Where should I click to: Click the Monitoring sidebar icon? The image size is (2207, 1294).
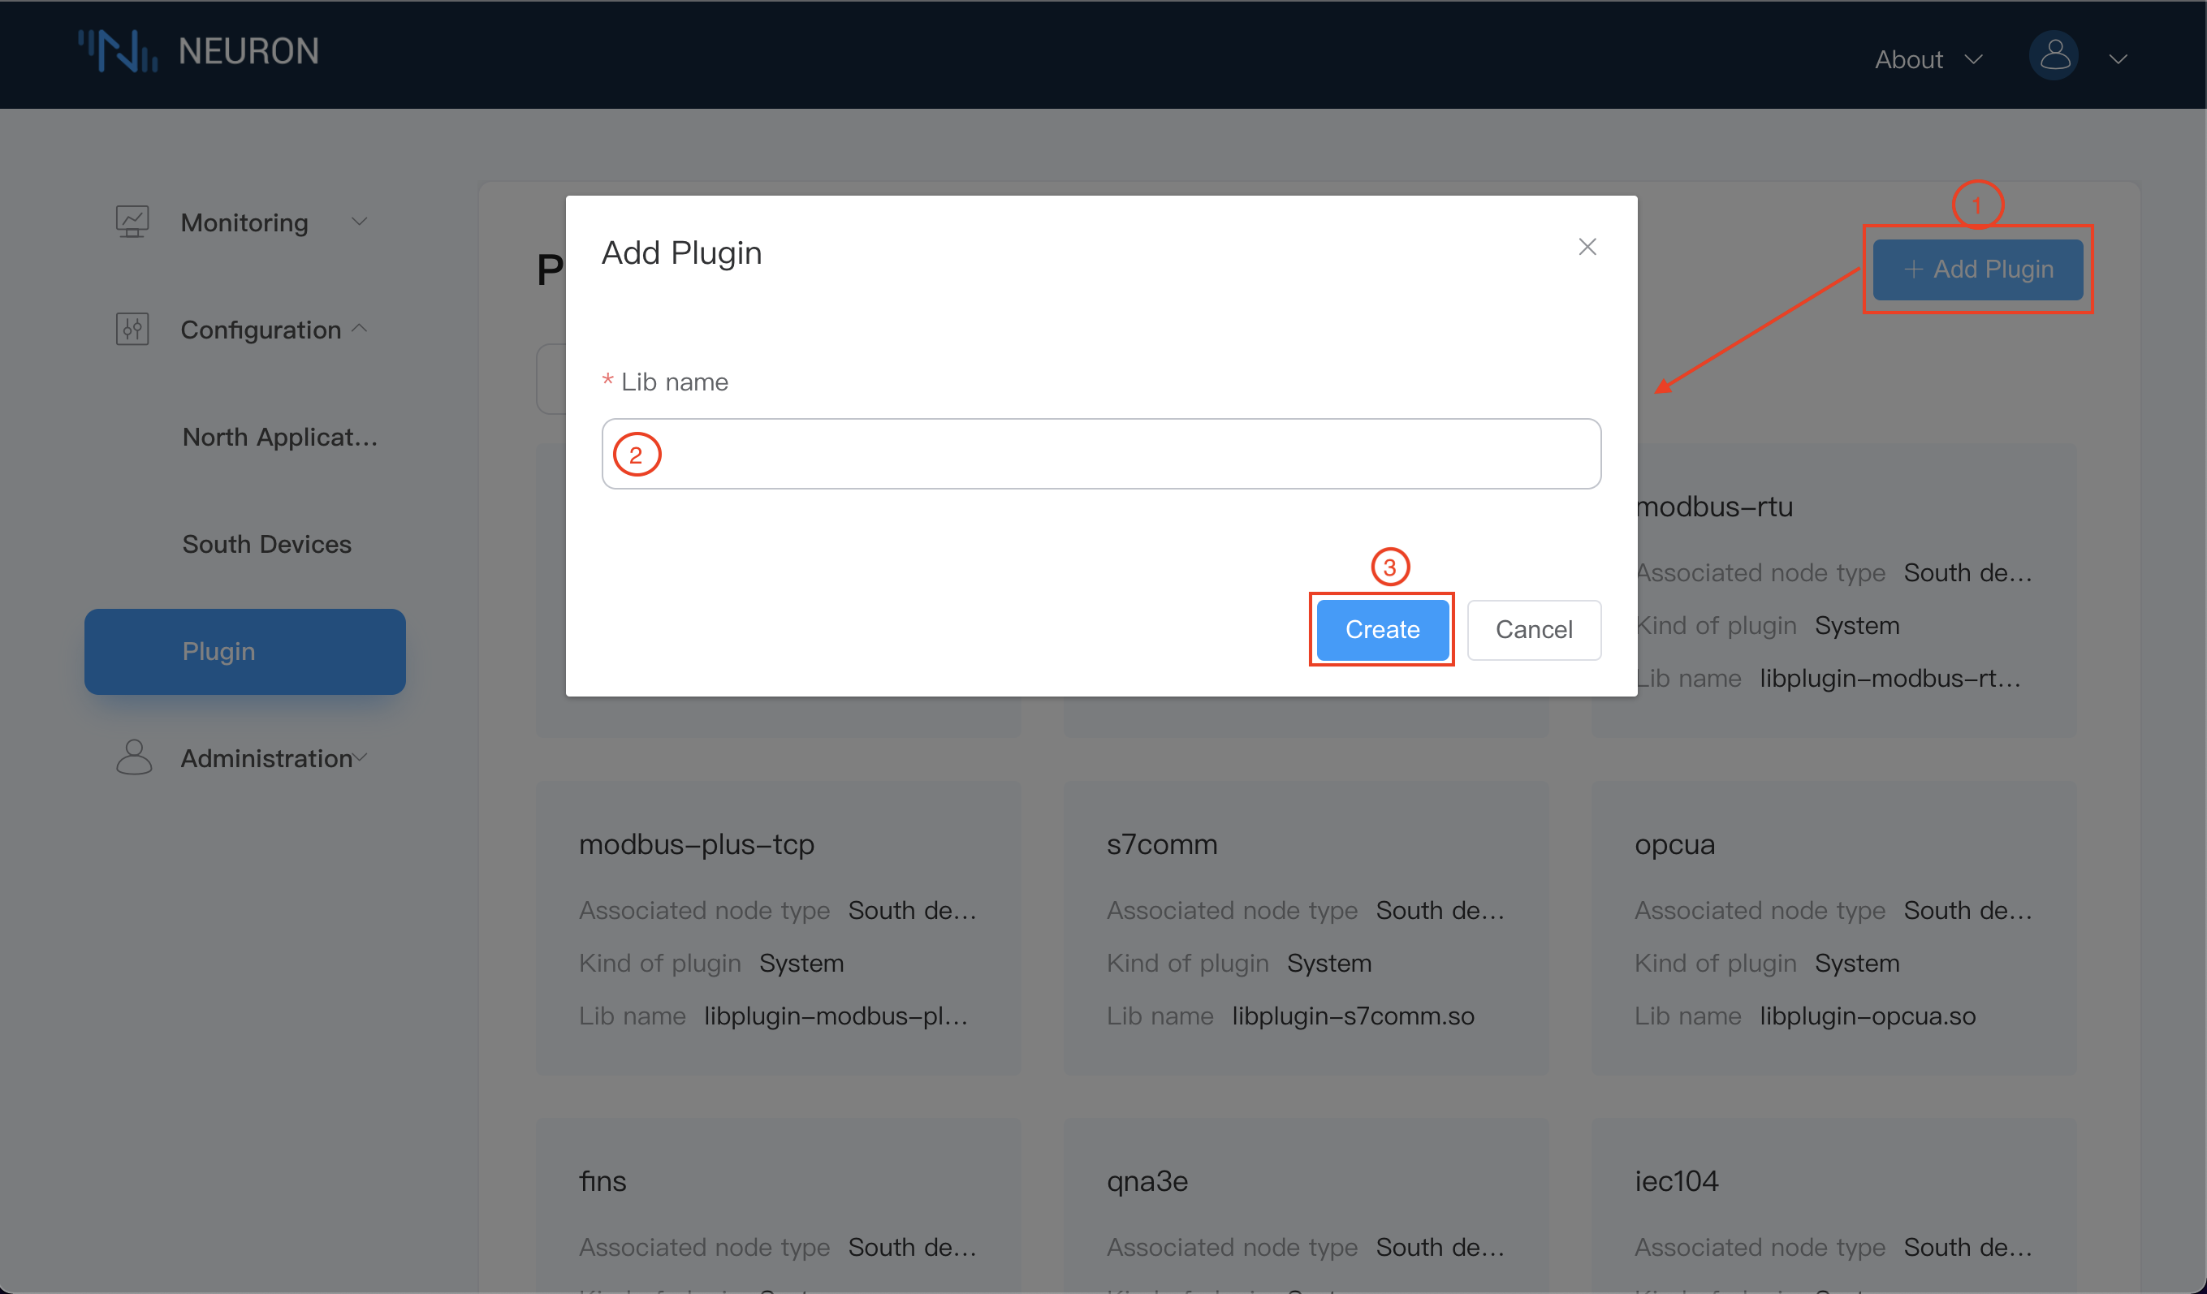[x=132, y=222]
